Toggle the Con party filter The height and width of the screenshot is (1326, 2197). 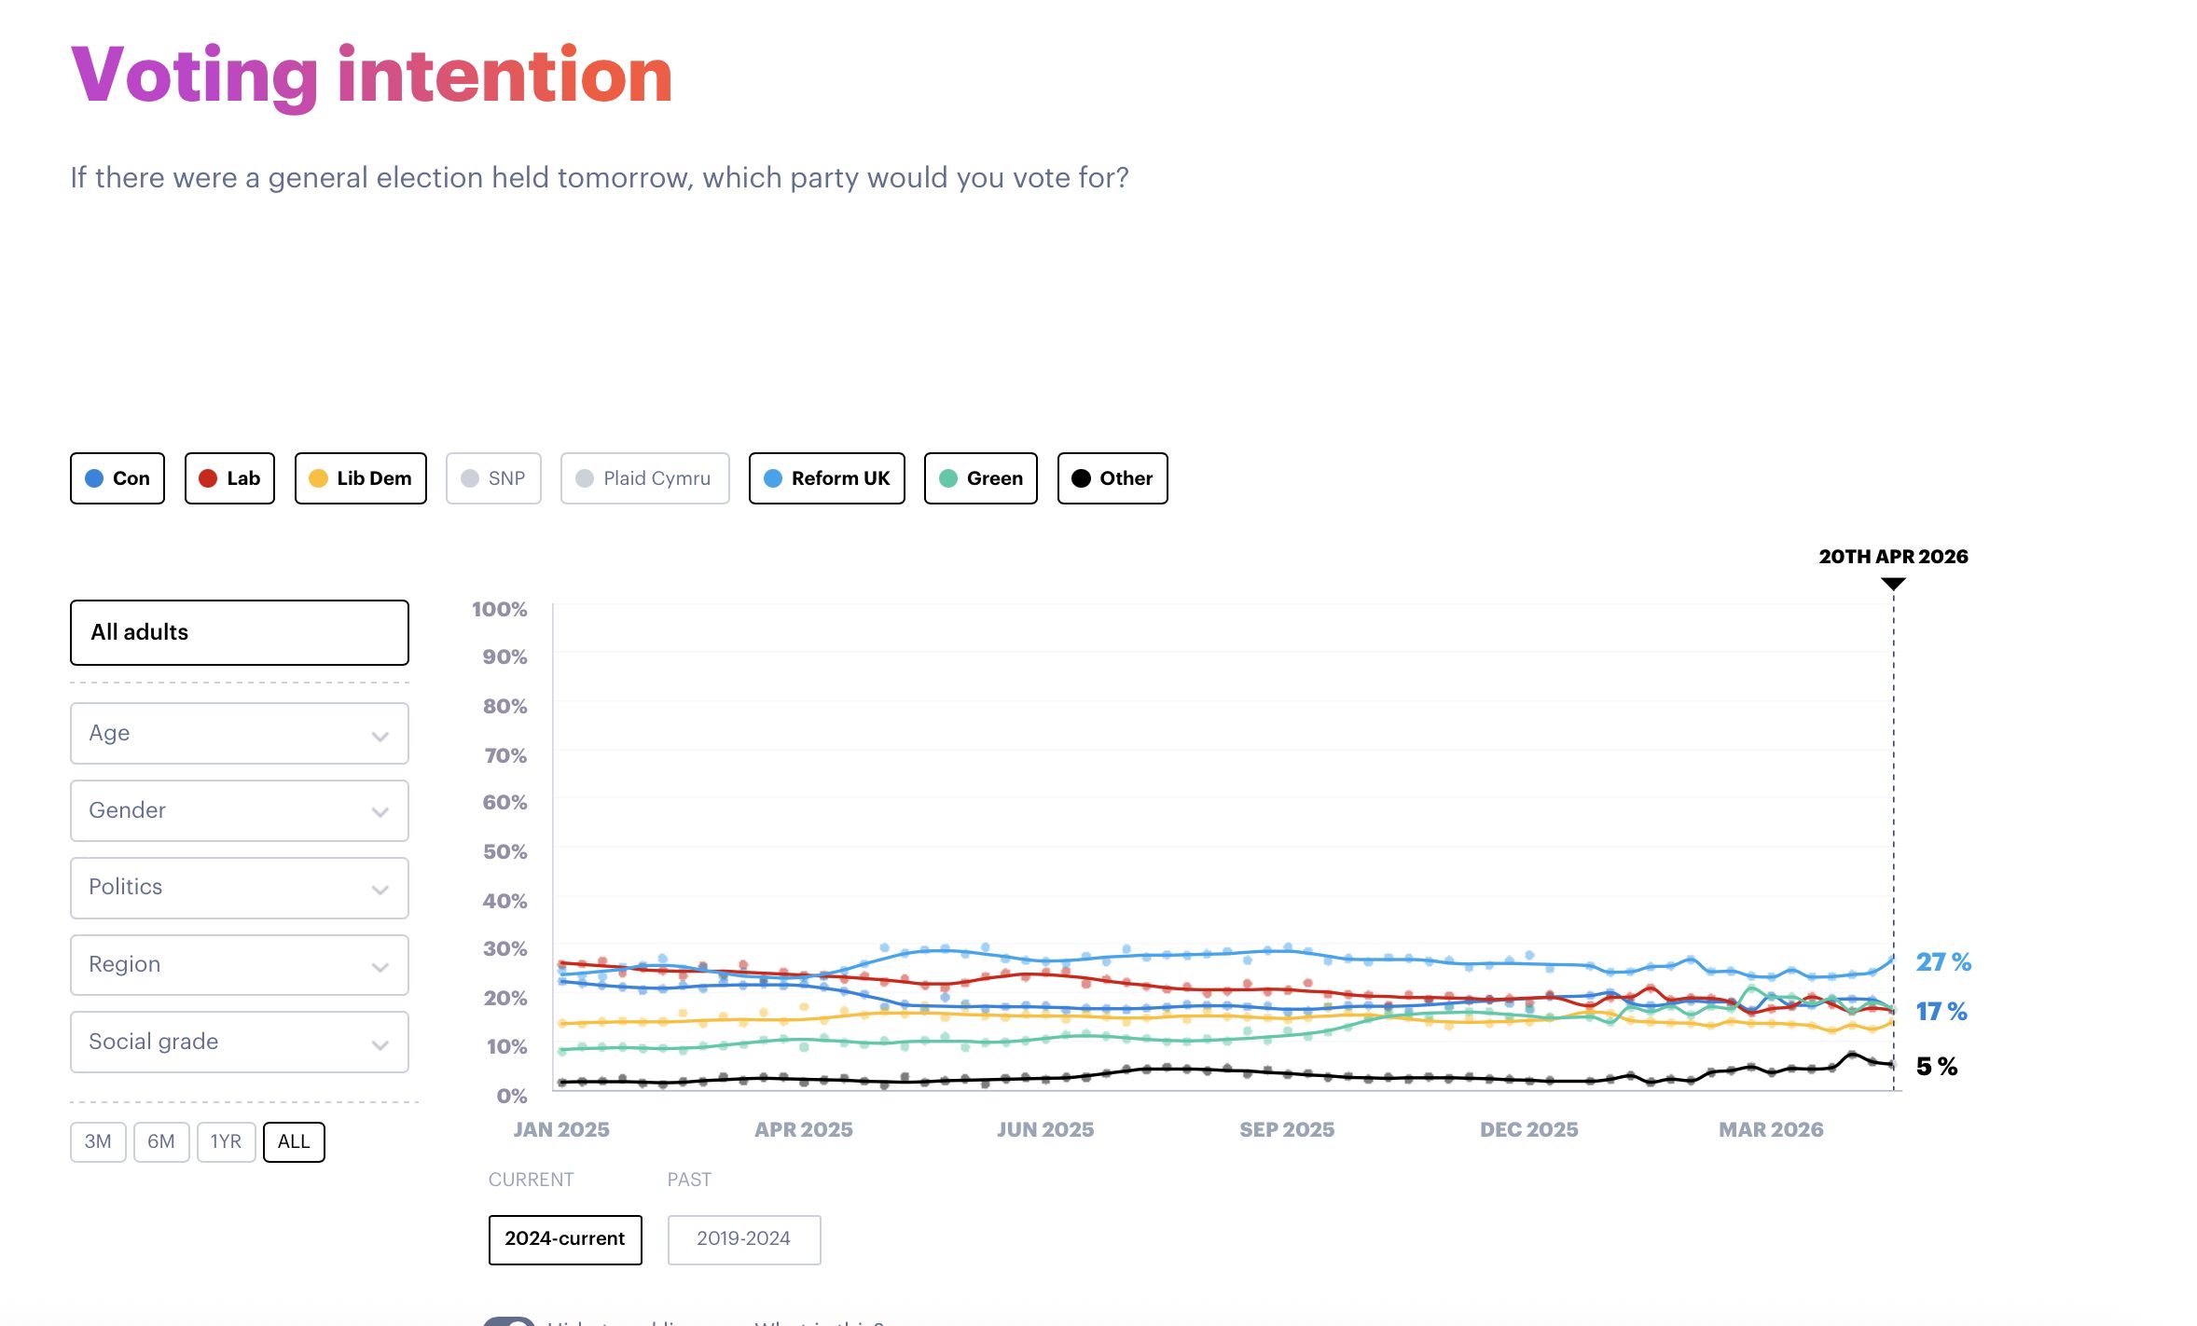coord(117,478)
